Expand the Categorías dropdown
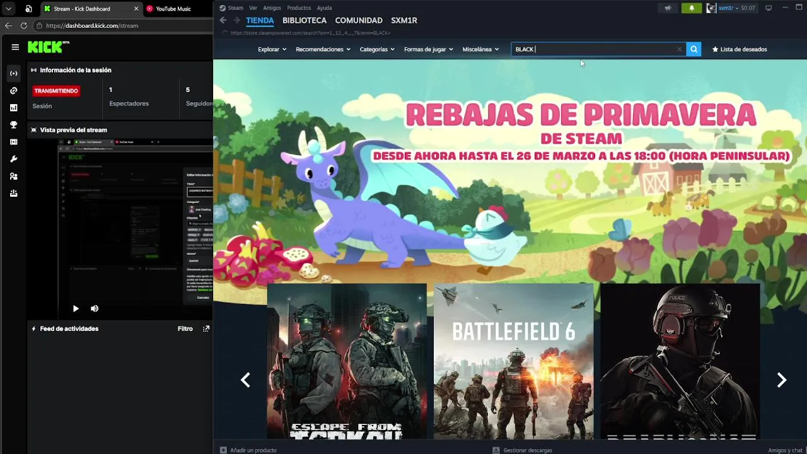Viewport: 807px width, 454px height. (377, 49)
